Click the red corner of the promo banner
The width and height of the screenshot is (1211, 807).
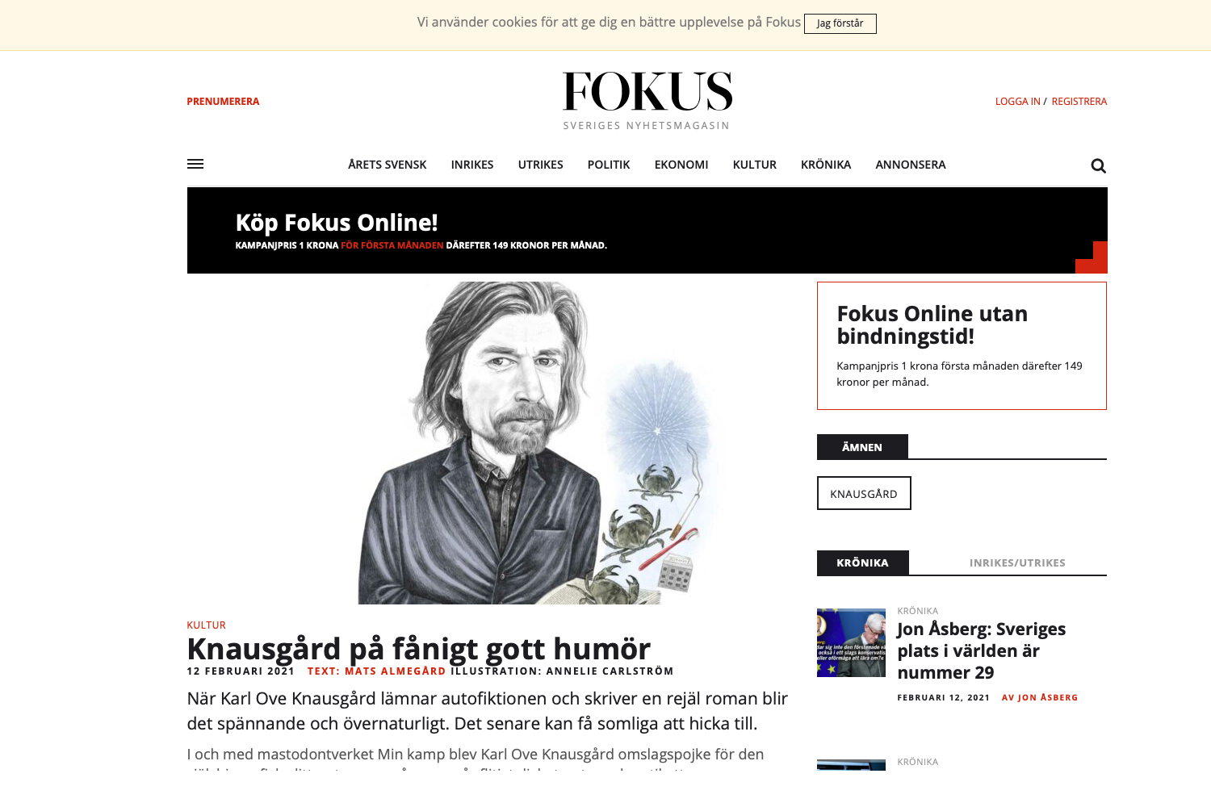click(1092, 257)
